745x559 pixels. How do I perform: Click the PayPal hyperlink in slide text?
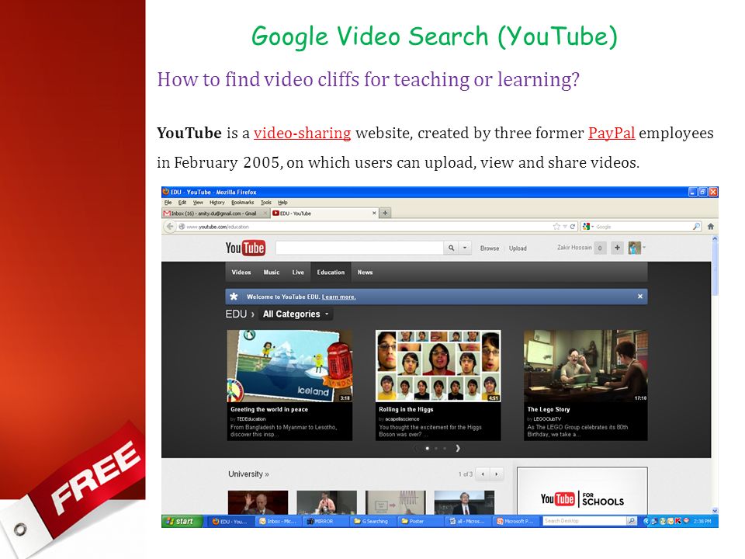pyautogui.click(x=612, y=133)
